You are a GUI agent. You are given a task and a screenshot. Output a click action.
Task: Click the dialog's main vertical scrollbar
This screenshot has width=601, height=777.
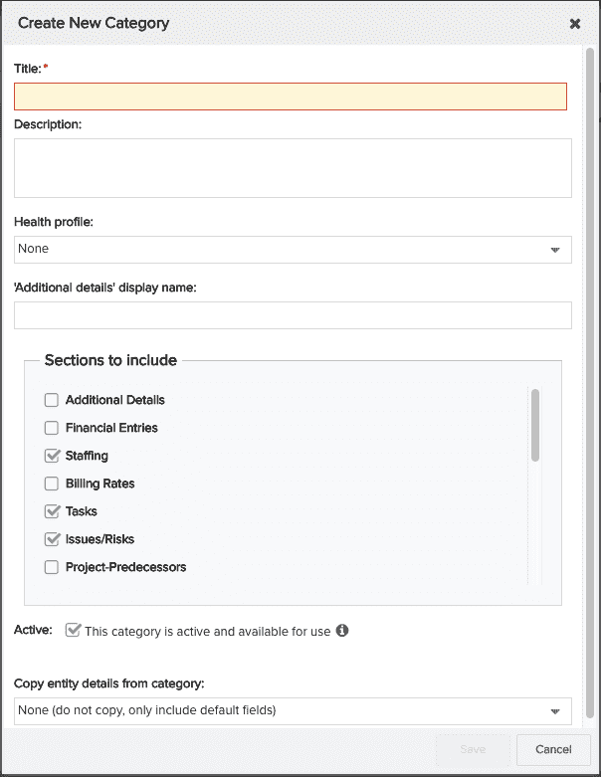590,383
